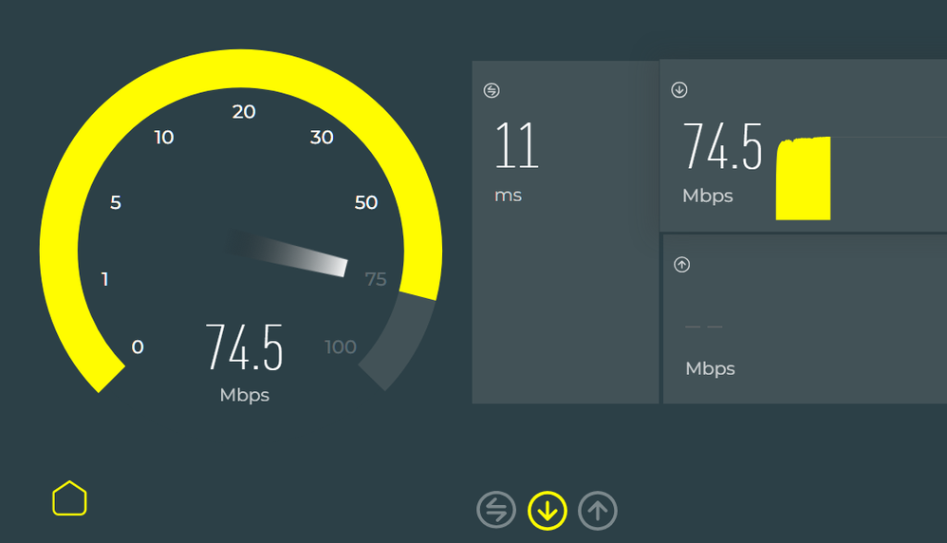Click the 74.5 value in download panel
The image size is (947, 543).
click(x=722, y=148)
